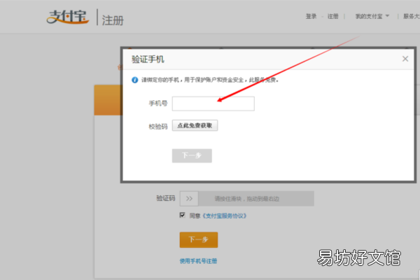This screenshot has width=420, height=280.
Task: Click the 登录 link in header
Action: click(311, 16)
